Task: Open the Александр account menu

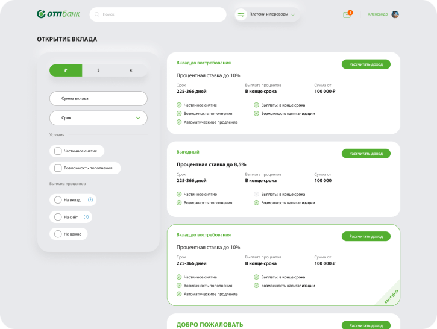Action: tap(378, 14)
